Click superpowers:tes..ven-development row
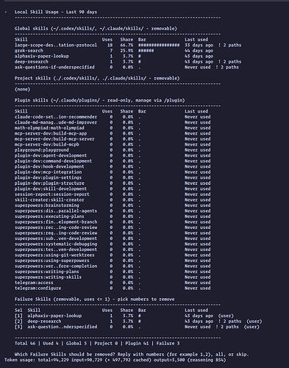Image resolution: width=289 pixels, height=368 pixels. 113,250
